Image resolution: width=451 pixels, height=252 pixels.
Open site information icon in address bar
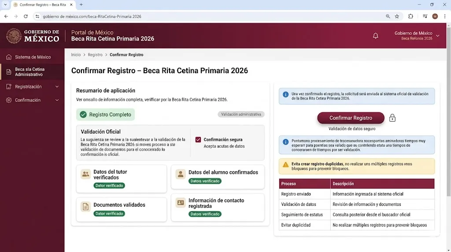(37, 16)
